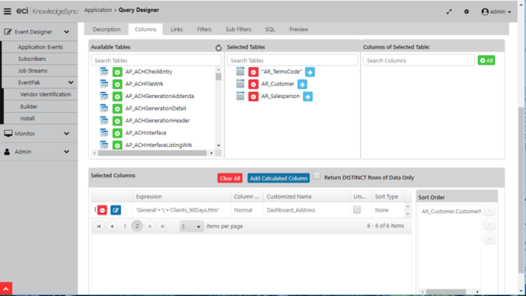Open Job Streams in sidebar
526x296 pixels.
click(x=33, y=71)
